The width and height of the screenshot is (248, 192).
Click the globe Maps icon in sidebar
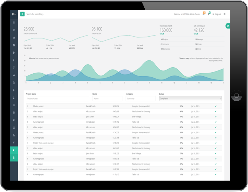point(14,90)
